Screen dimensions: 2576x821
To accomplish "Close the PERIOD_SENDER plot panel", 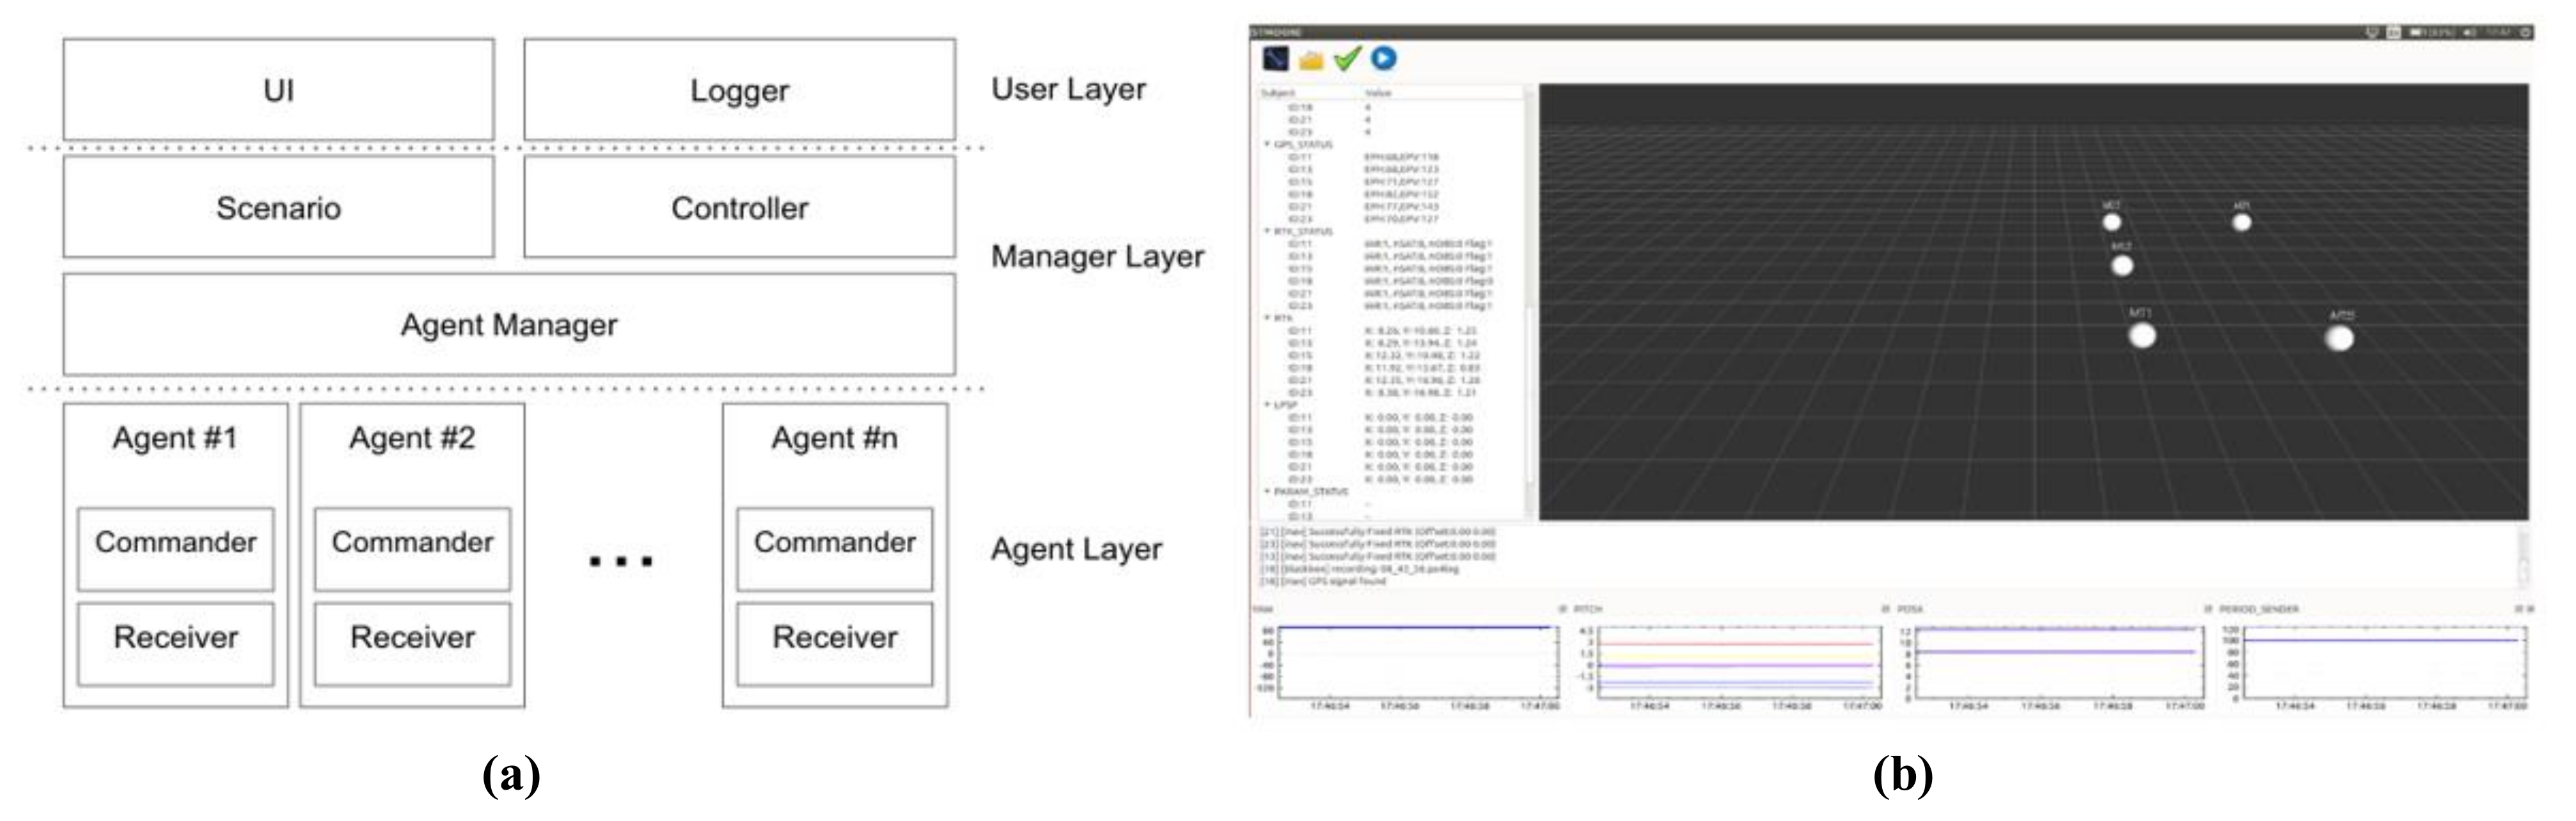I will 2531,609.
